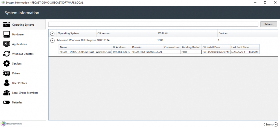Open the Hardware section
This screenshot has height=127, width=280.
(x=23, y=35)
